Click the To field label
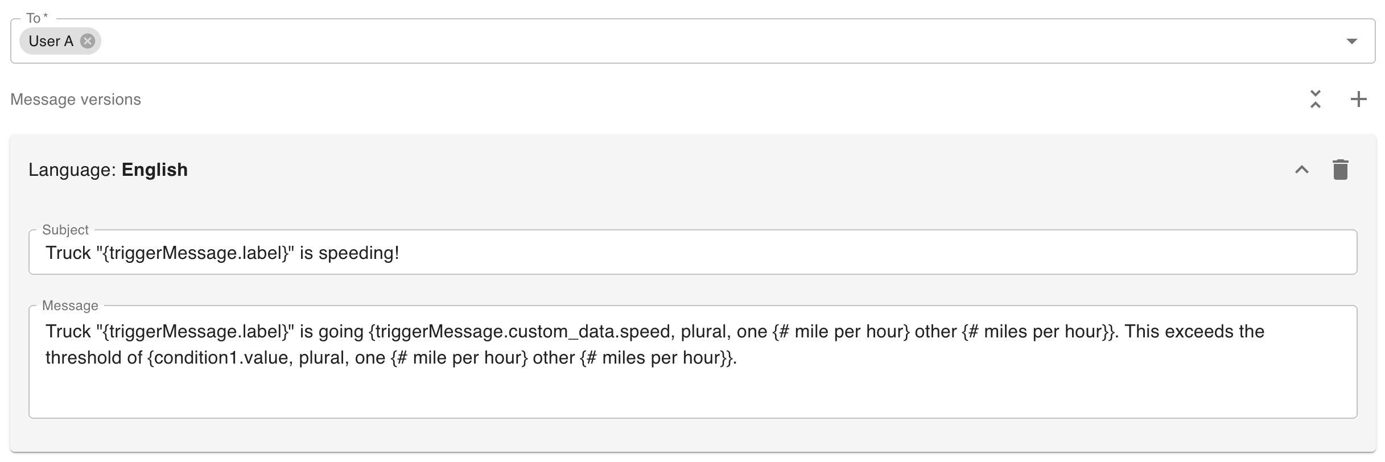 34,18
